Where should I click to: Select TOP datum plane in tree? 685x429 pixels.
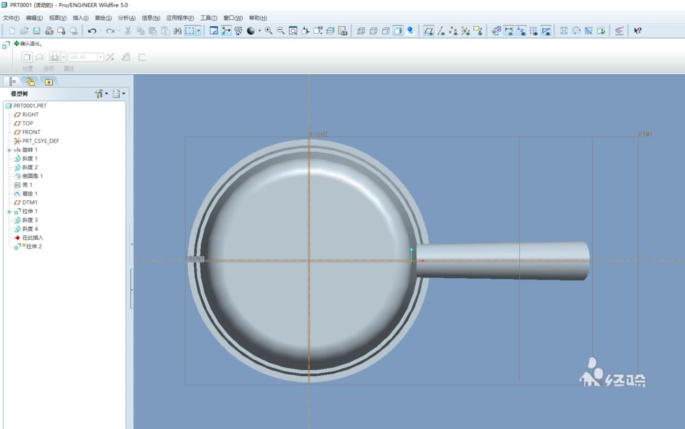pyautogui.click(x=23, y=123)
